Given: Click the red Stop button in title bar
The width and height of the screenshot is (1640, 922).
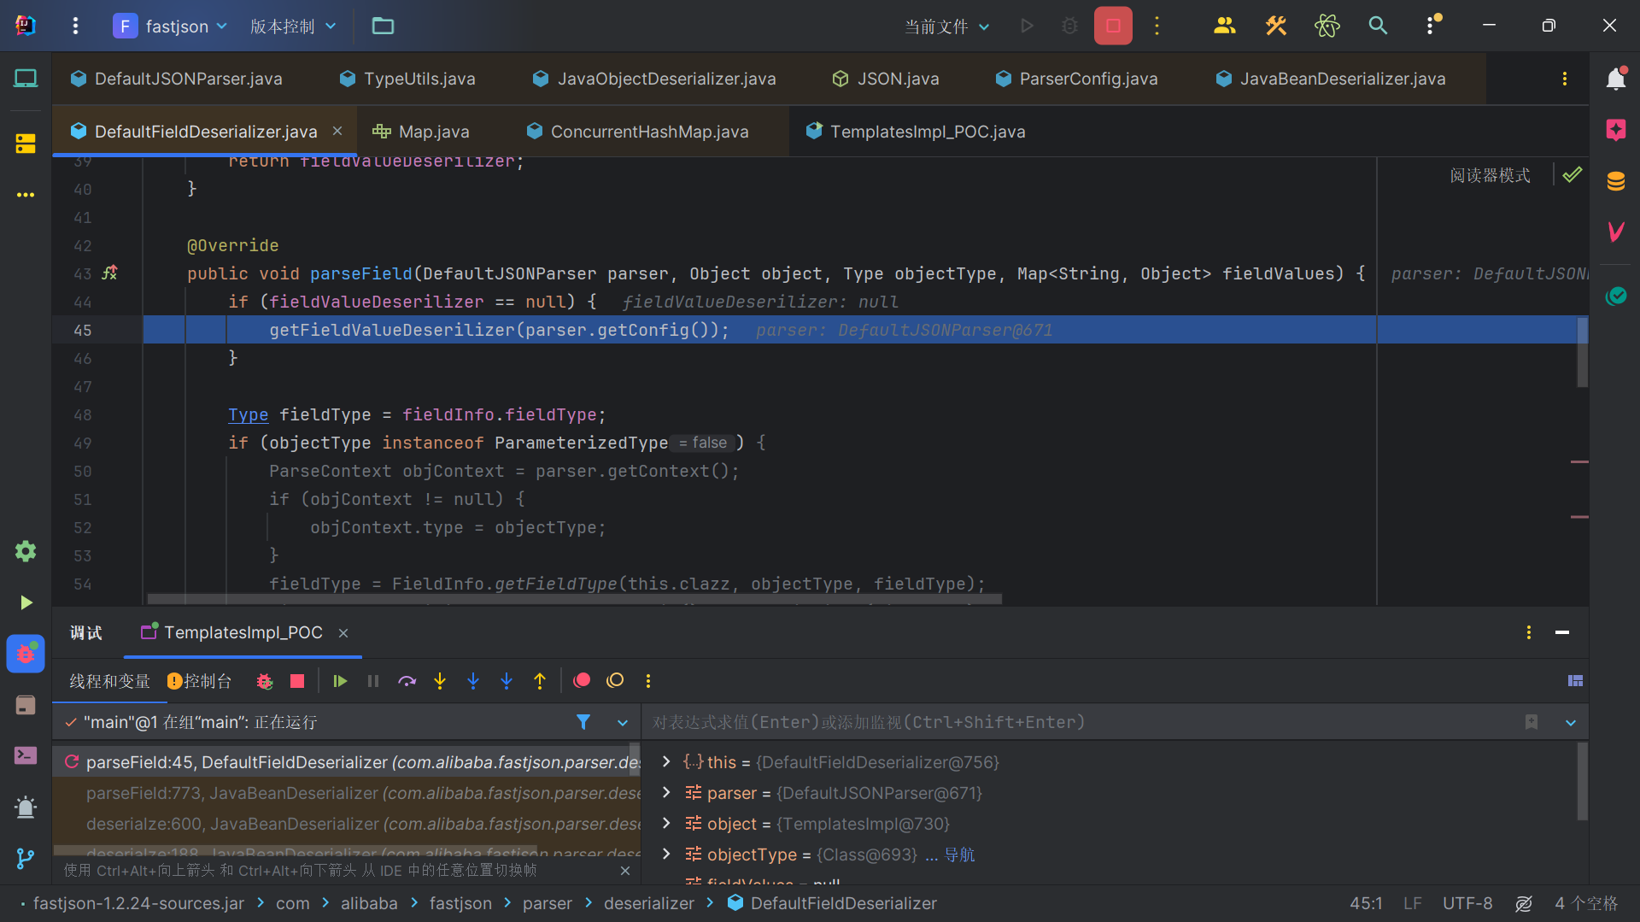Looking at the screenshot, I should click(1112, 26).
